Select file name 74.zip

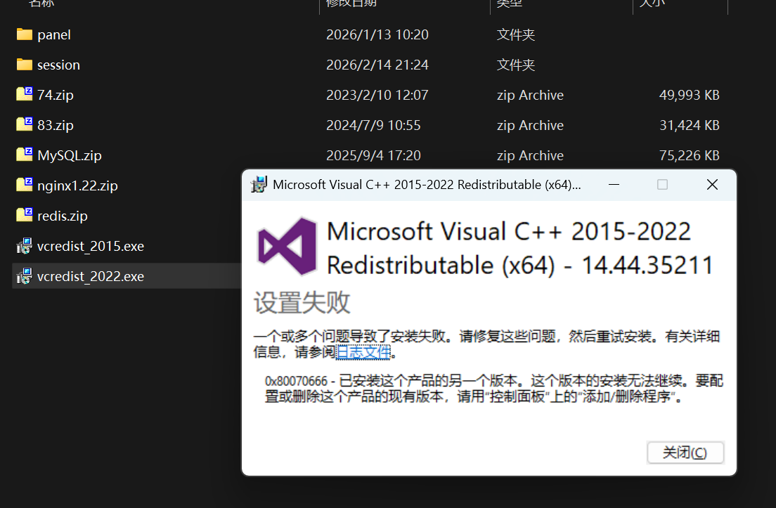coord(56,95)
